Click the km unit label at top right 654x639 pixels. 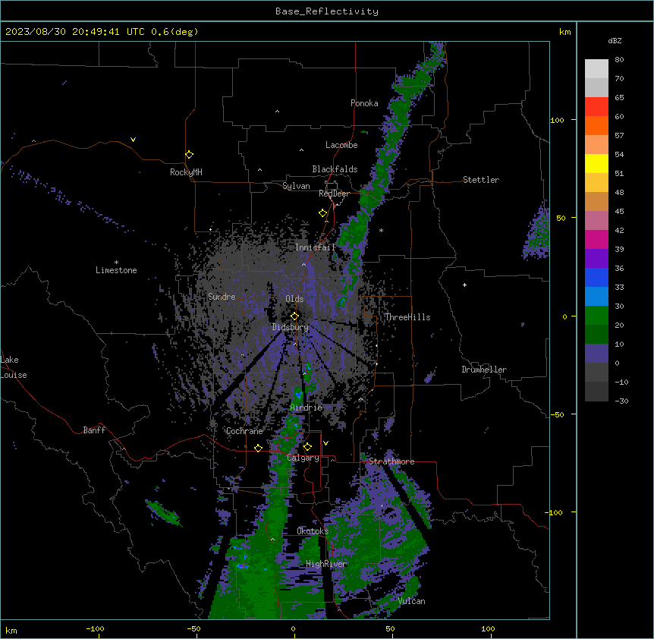[x=564, y=32]
